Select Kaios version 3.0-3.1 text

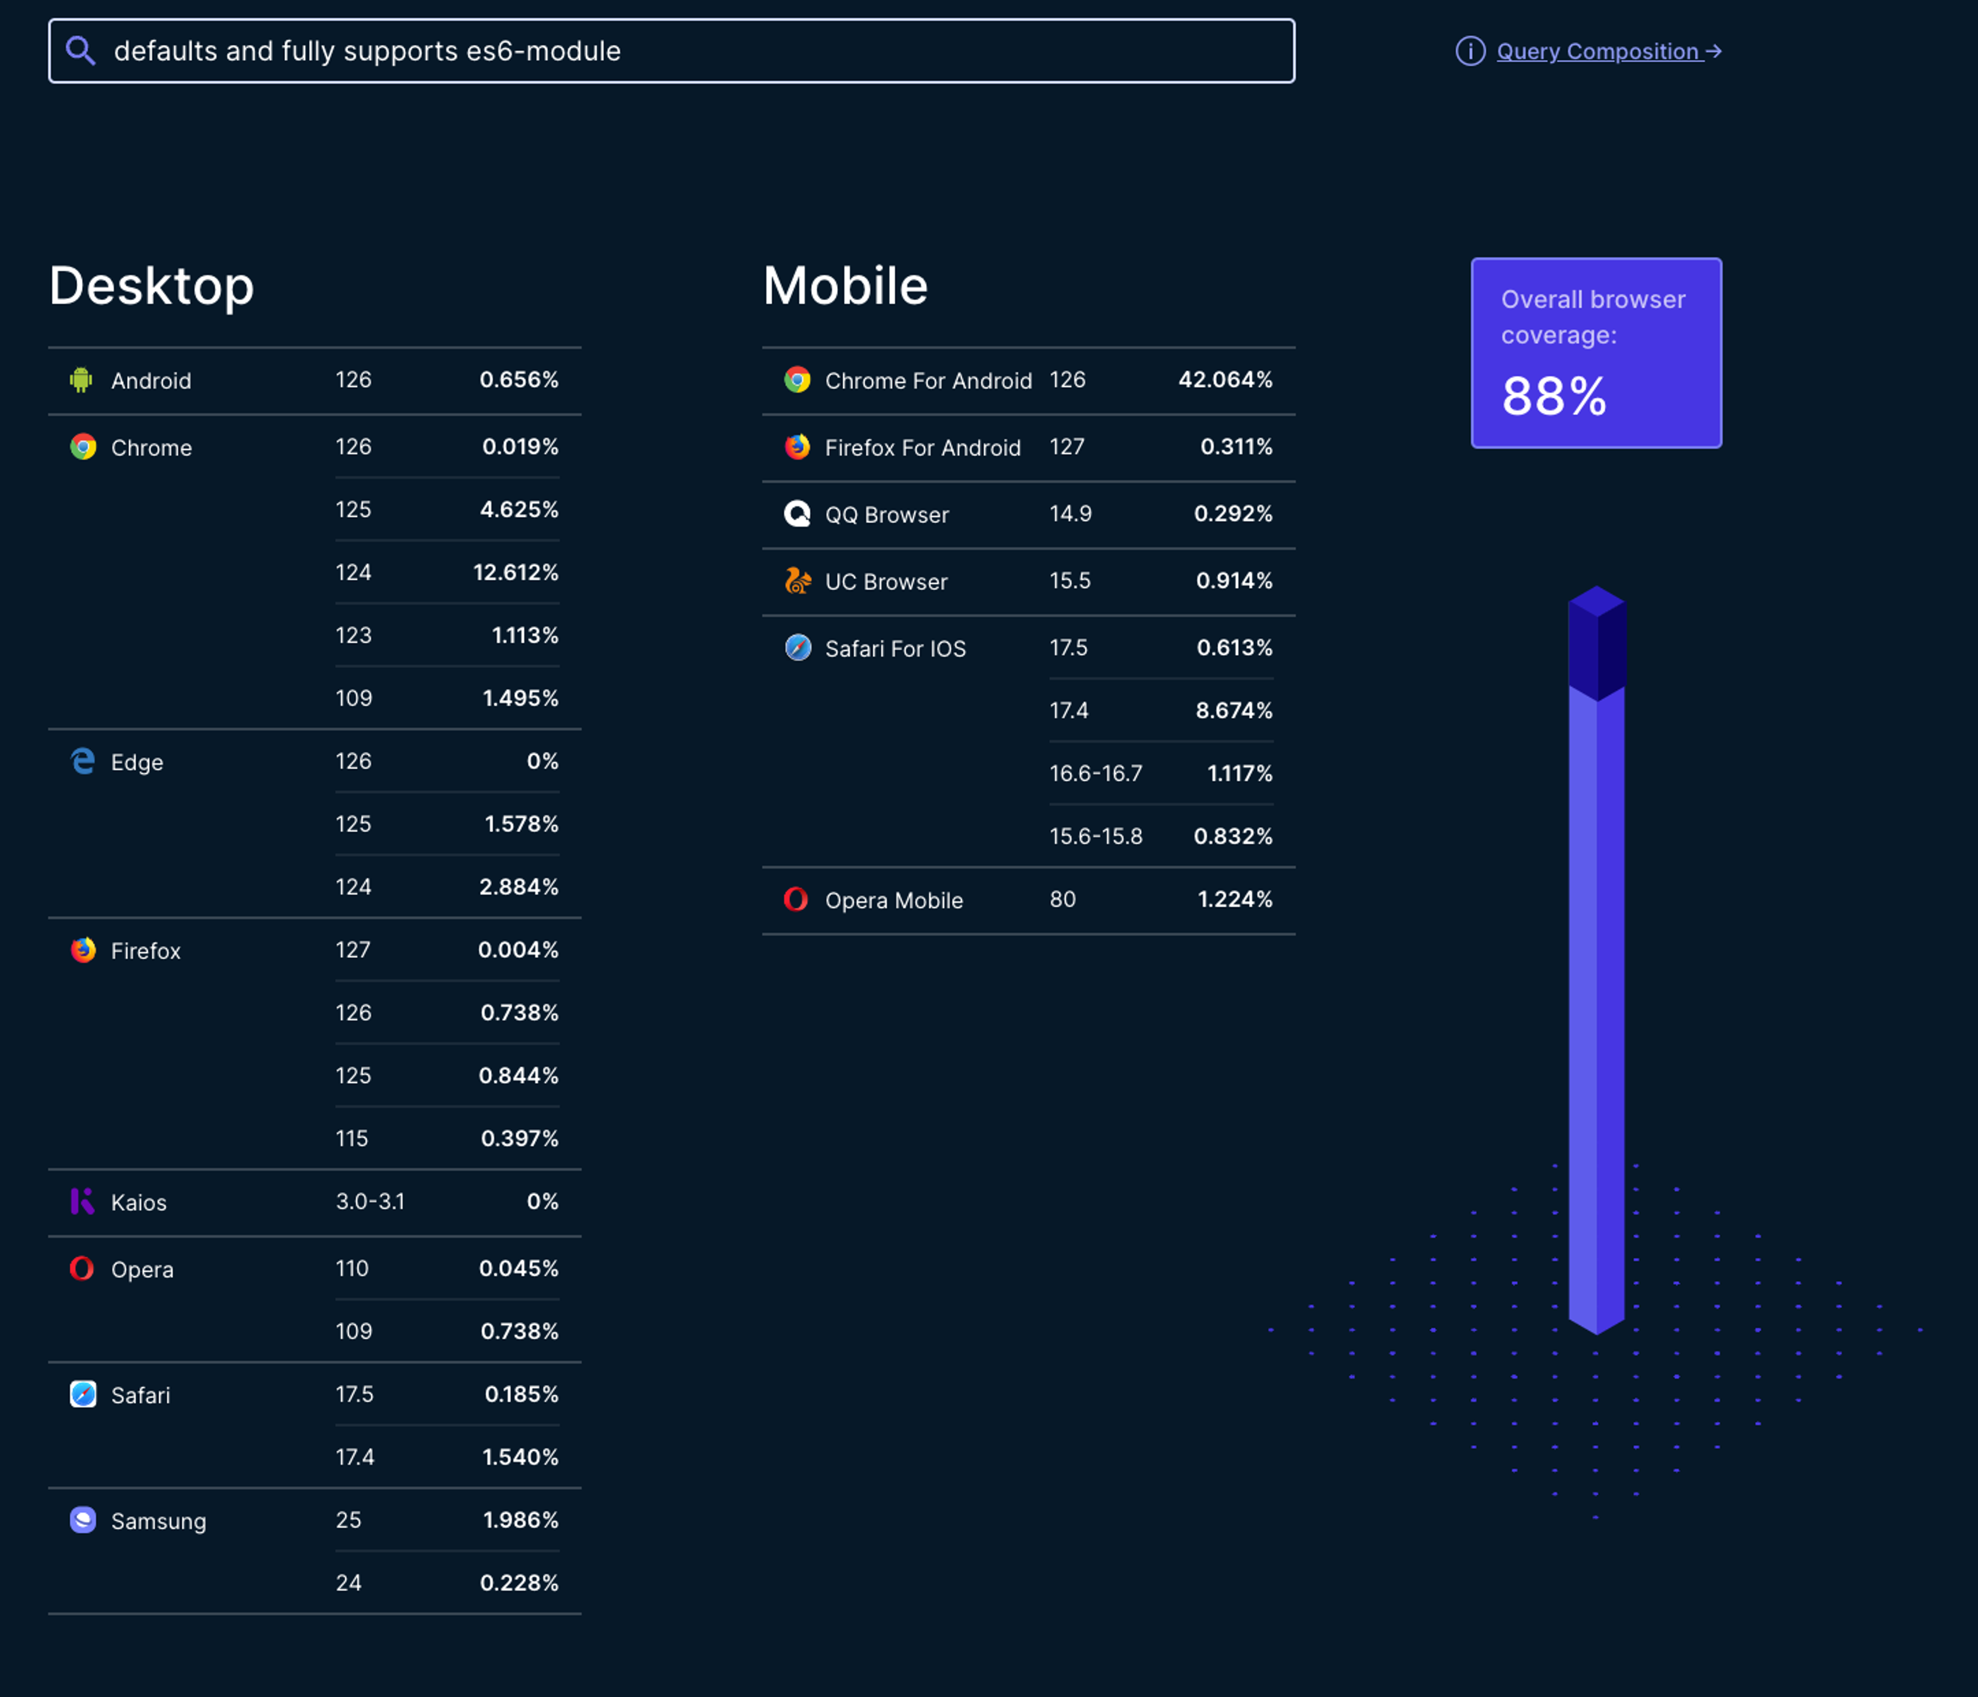[370, 1201]
